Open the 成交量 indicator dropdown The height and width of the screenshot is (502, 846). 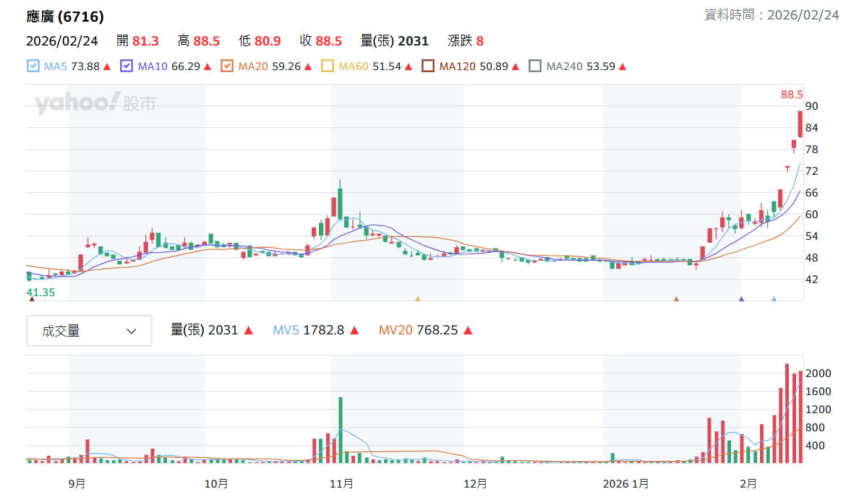tap(89, 331)
